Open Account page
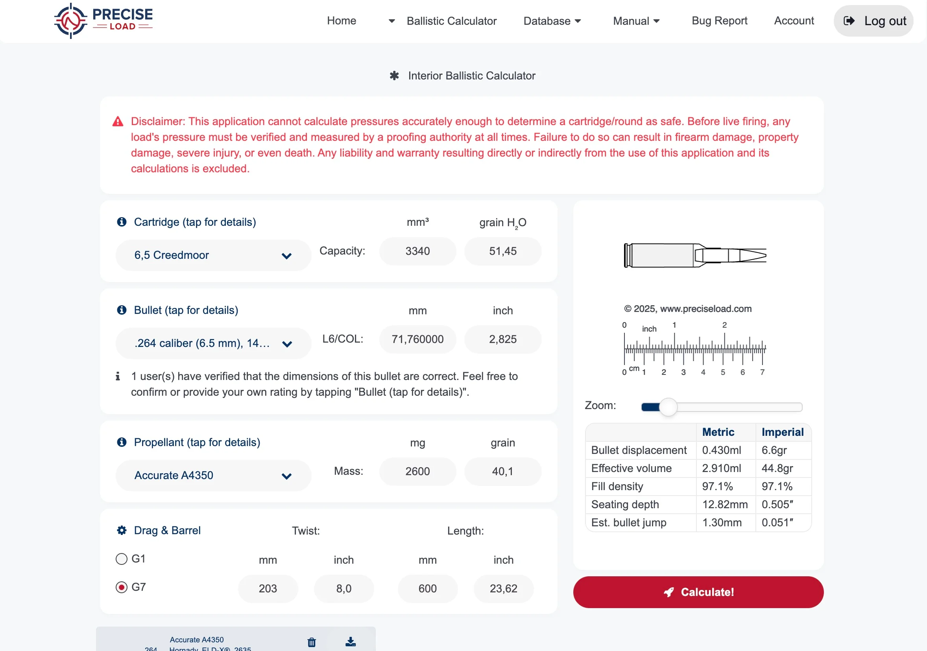Screen dimensions: 927x651 pos(794,21)
